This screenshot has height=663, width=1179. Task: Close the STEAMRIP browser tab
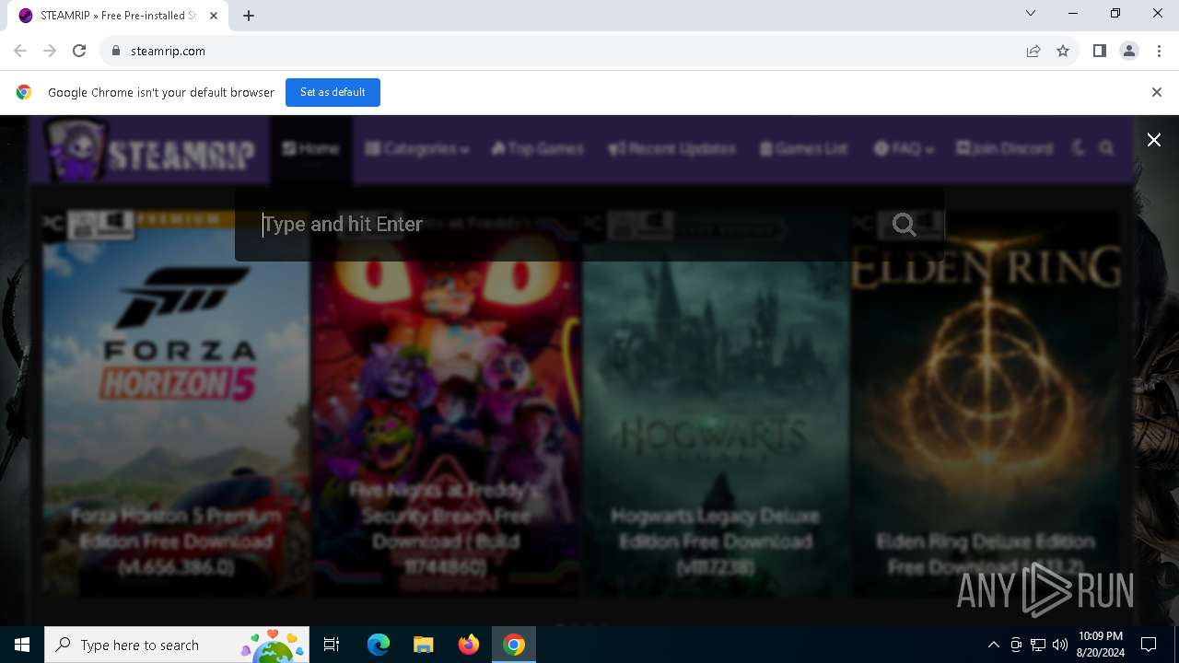pos(213,16)
